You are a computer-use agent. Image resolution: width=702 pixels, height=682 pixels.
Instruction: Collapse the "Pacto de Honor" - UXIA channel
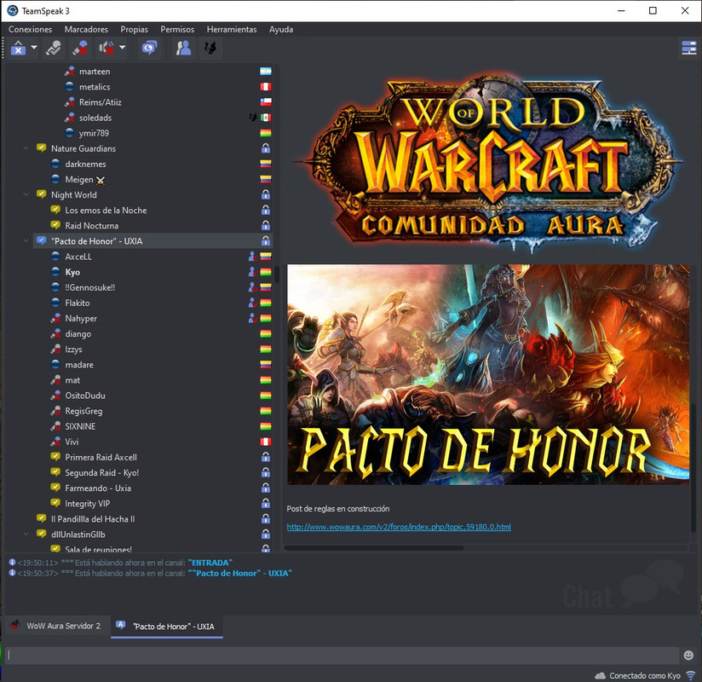point(26,241)
